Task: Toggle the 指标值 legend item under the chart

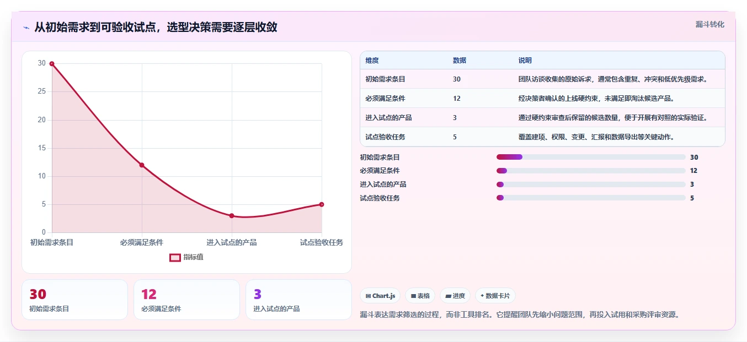Action: click(x=186, y=257)
